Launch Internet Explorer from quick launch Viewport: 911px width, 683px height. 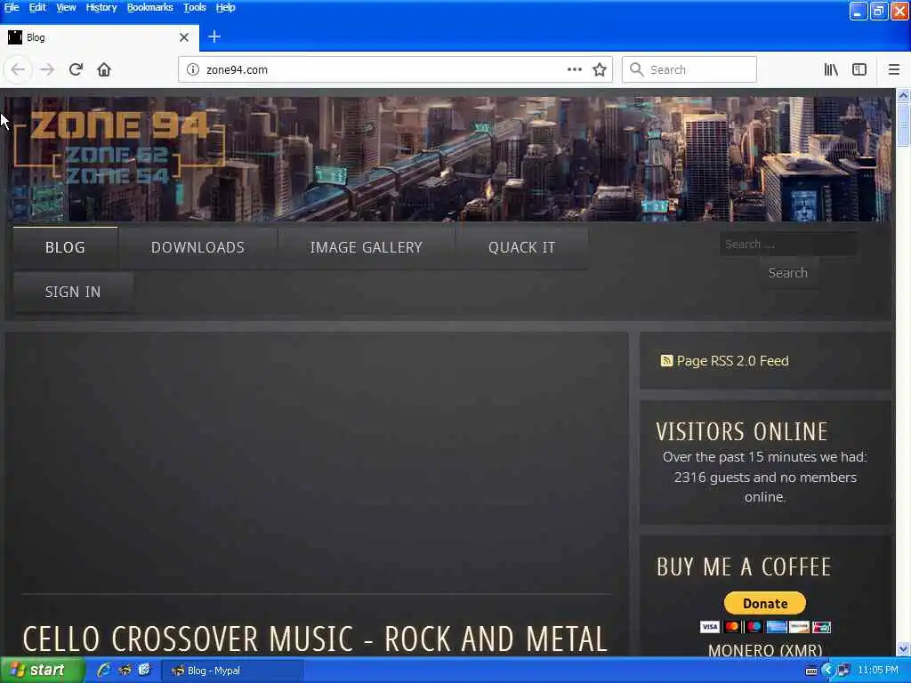pos(104,671)
